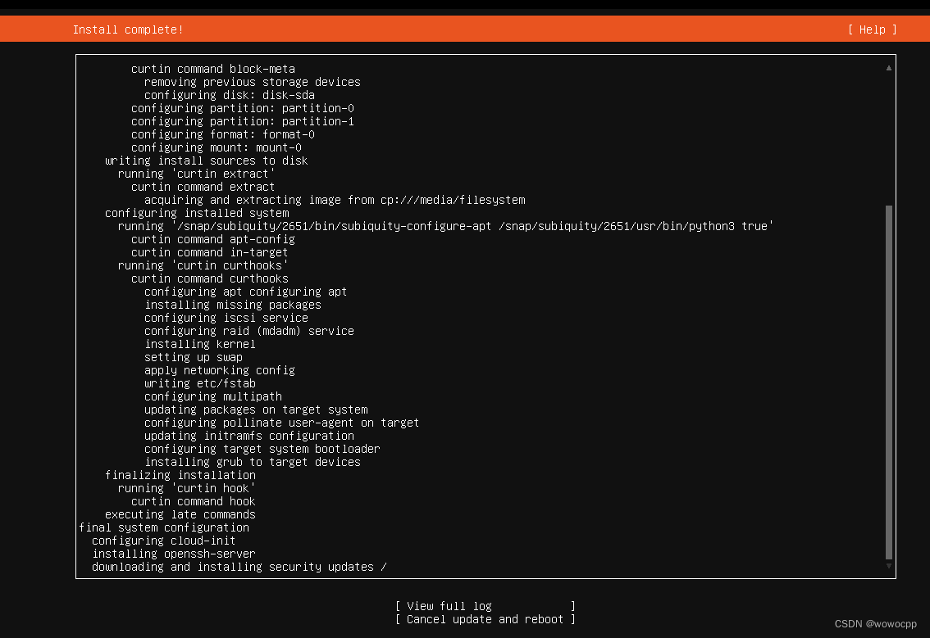The height and width of the screenshot is (638, 930).
Task: Click 'installing grub to target devices' line
Action: click(252, 462)
